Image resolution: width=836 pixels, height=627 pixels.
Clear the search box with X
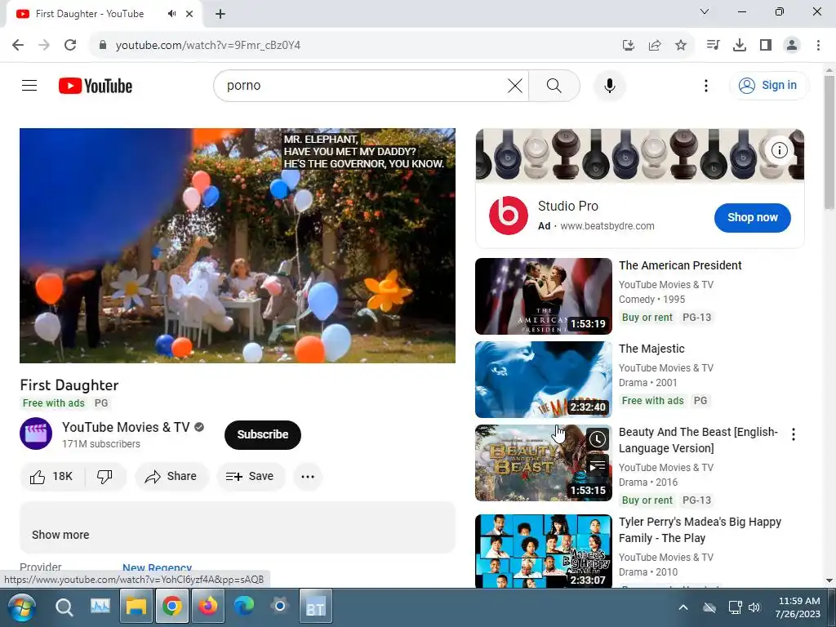click(x=515, y=85)
